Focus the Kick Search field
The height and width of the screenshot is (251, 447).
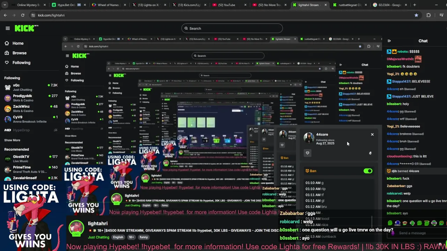coord(232,28)
